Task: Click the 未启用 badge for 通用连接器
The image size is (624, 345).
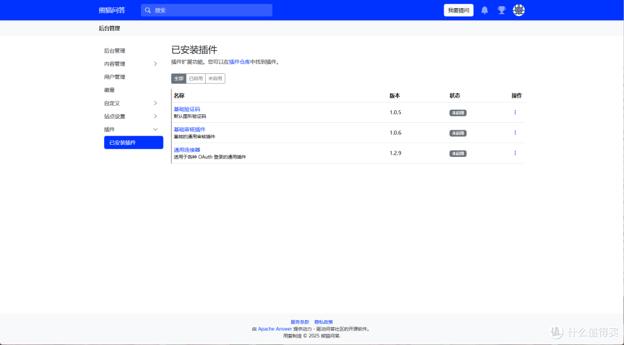Action: tap(458, 153)
